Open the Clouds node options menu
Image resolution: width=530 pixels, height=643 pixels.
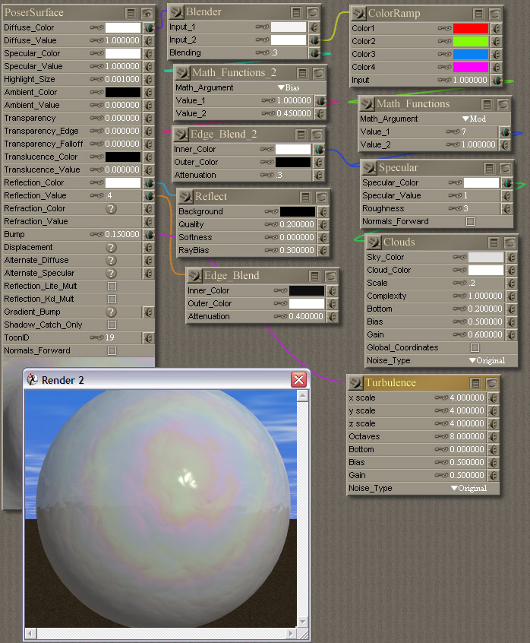[494, 242]
